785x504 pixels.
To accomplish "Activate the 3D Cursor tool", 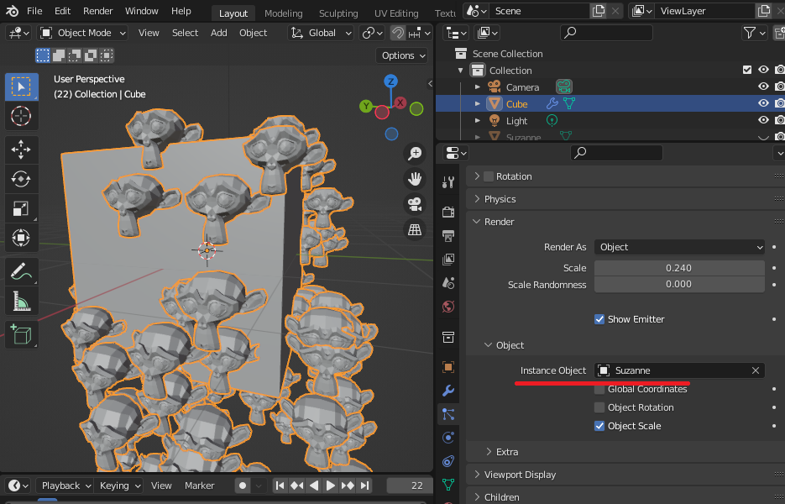I will [x=22, y=116].
